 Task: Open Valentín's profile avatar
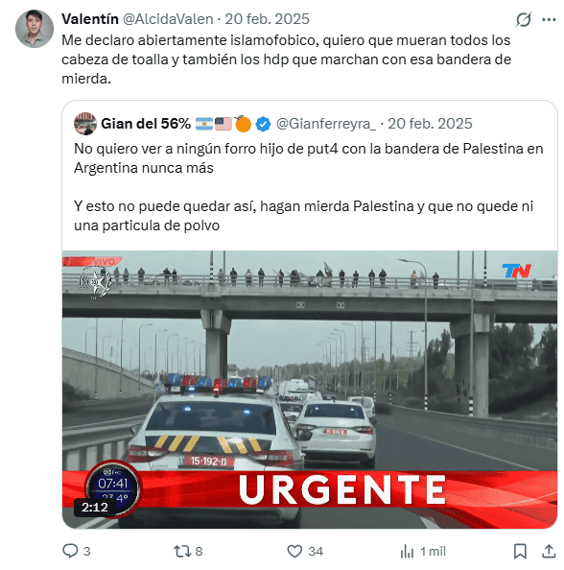(35, 29)
